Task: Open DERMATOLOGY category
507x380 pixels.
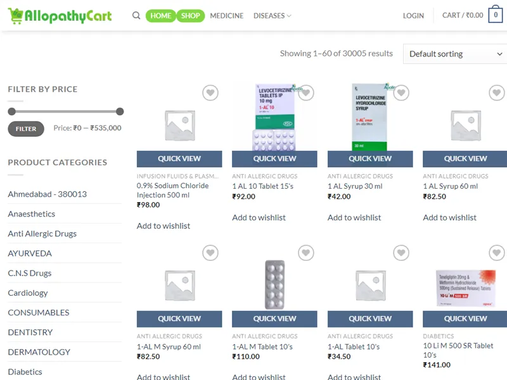Action: (x=39, y=352)
